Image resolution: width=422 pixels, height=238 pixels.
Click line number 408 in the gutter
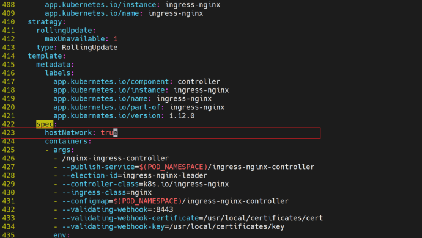pos(9,5)
